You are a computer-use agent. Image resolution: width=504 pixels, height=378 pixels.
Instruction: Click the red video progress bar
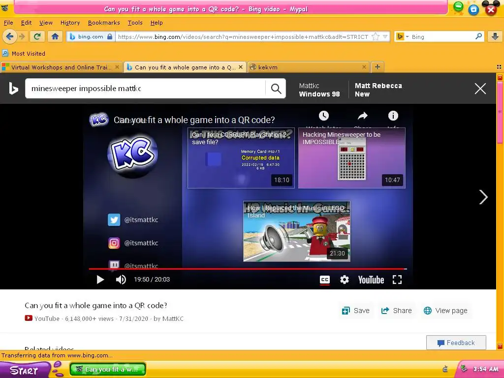[x=248, y=269]
